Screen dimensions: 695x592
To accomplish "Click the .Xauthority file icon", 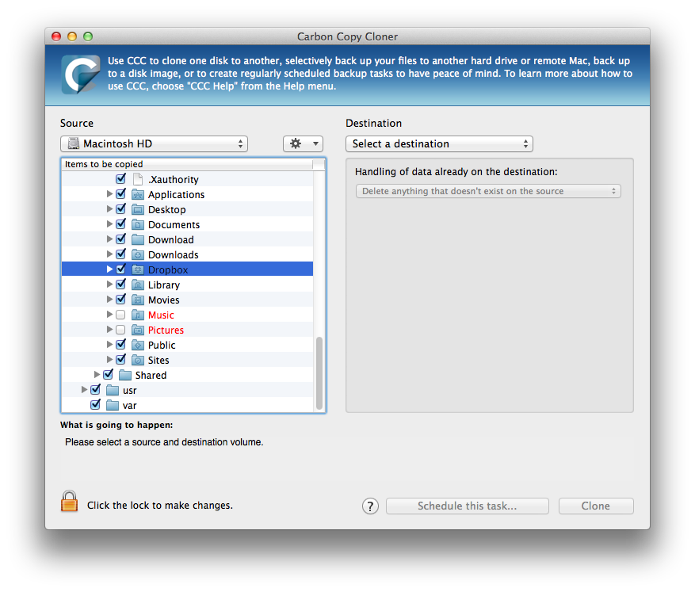I will click(x=138, y=179).
